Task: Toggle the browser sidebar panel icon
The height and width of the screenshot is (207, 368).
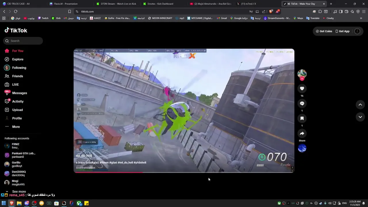Action: 341,11
